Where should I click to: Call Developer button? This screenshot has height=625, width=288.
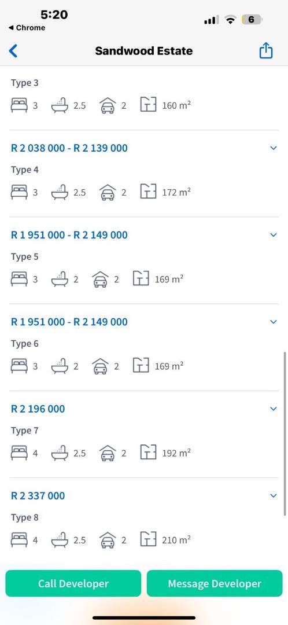[73, 583]
